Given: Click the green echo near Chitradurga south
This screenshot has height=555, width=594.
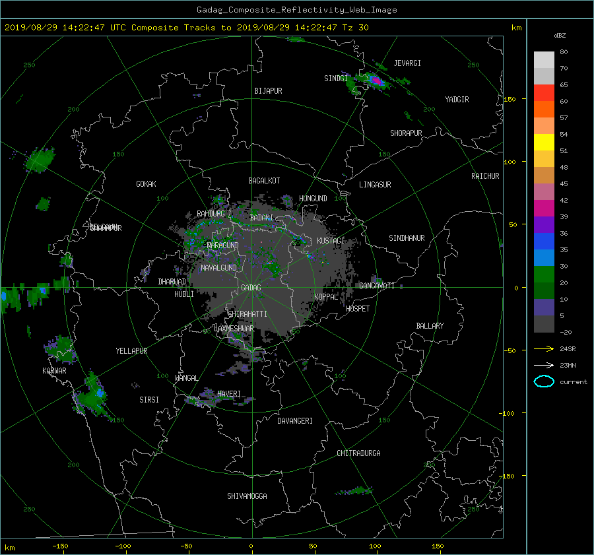Looking at the screenshot, I should pyautogui.click(x=354, y=492).
